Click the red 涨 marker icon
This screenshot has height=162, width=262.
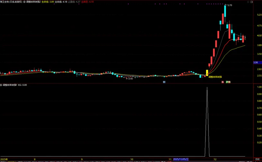coord(222,82)
